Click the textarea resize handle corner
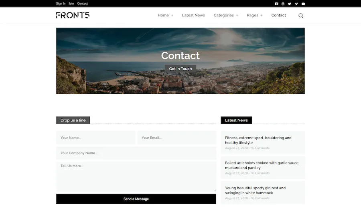361x213 pixels. tap(215, 190)
